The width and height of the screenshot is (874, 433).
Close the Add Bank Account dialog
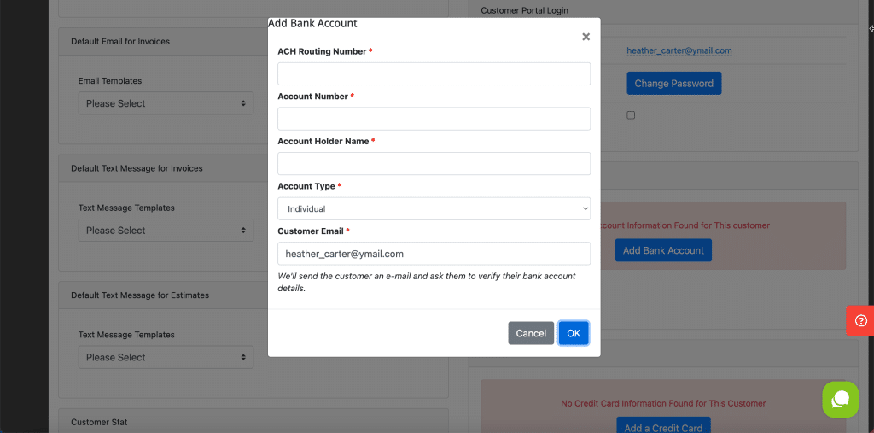pyautogui.click(x=586, y=37)
